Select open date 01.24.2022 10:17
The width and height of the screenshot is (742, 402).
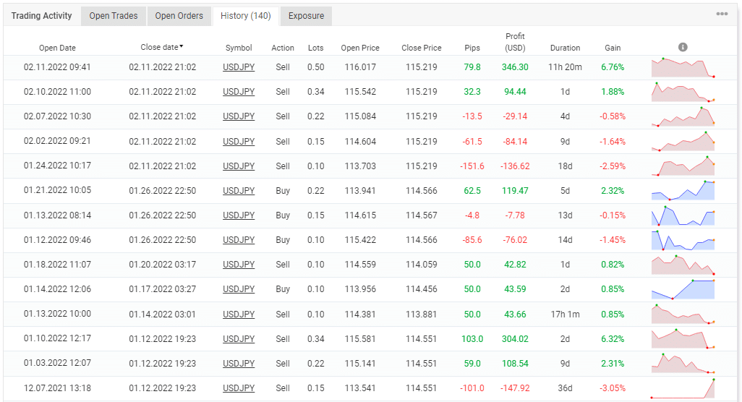point(57,166)
